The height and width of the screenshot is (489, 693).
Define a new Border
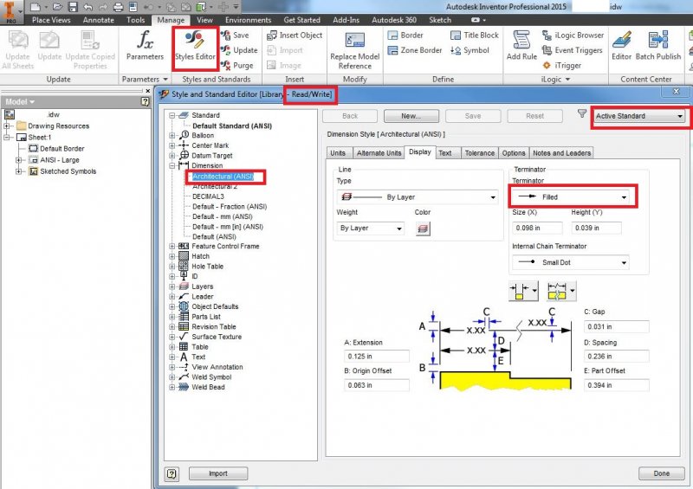405,35
